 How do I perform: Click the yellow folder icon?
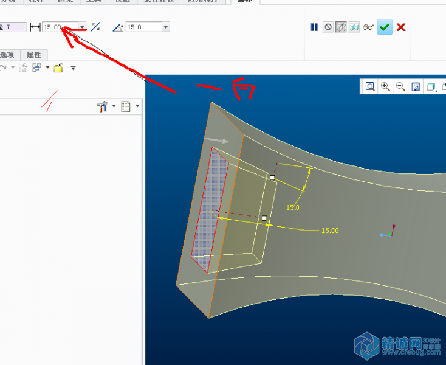pyautogui.click(x=58, y=68)
